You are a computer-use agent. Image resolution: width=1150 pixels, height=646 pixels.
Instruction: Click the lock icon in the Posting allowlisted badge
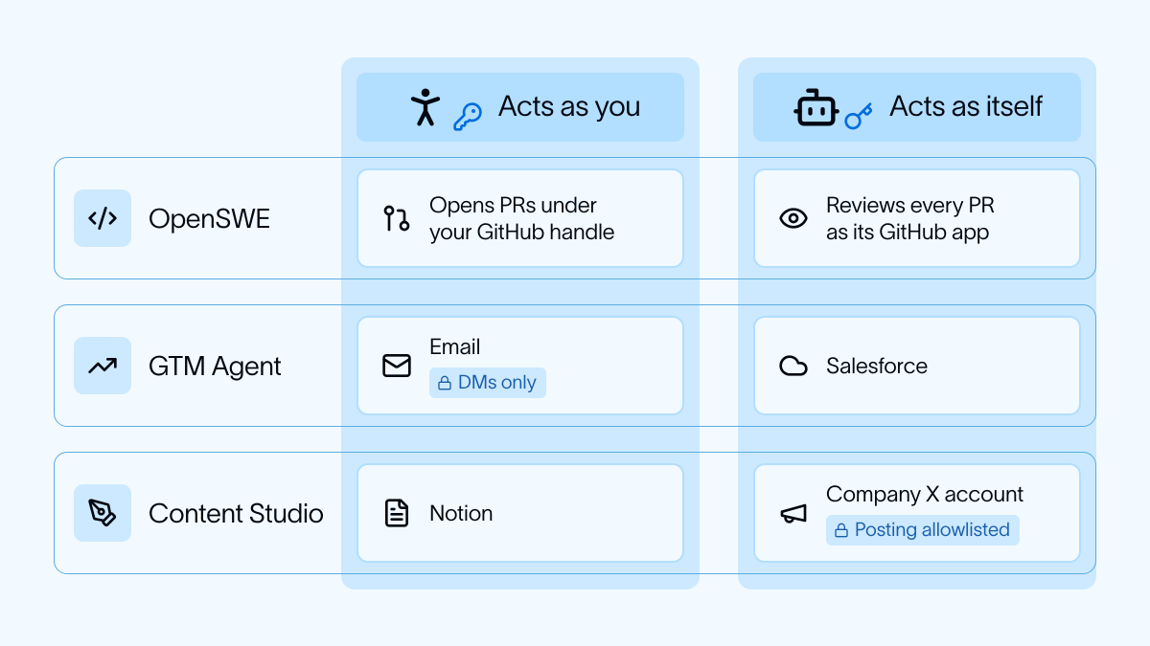tap(841, 530)
